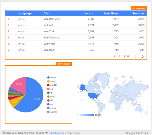Viewport: 152px width, 135px height.
Task: Sort table by City column header
Action: point(46,13)
